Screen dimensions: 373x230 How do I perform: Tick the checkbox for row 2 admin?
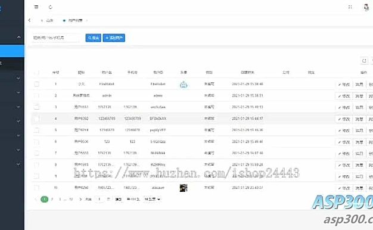36,95
